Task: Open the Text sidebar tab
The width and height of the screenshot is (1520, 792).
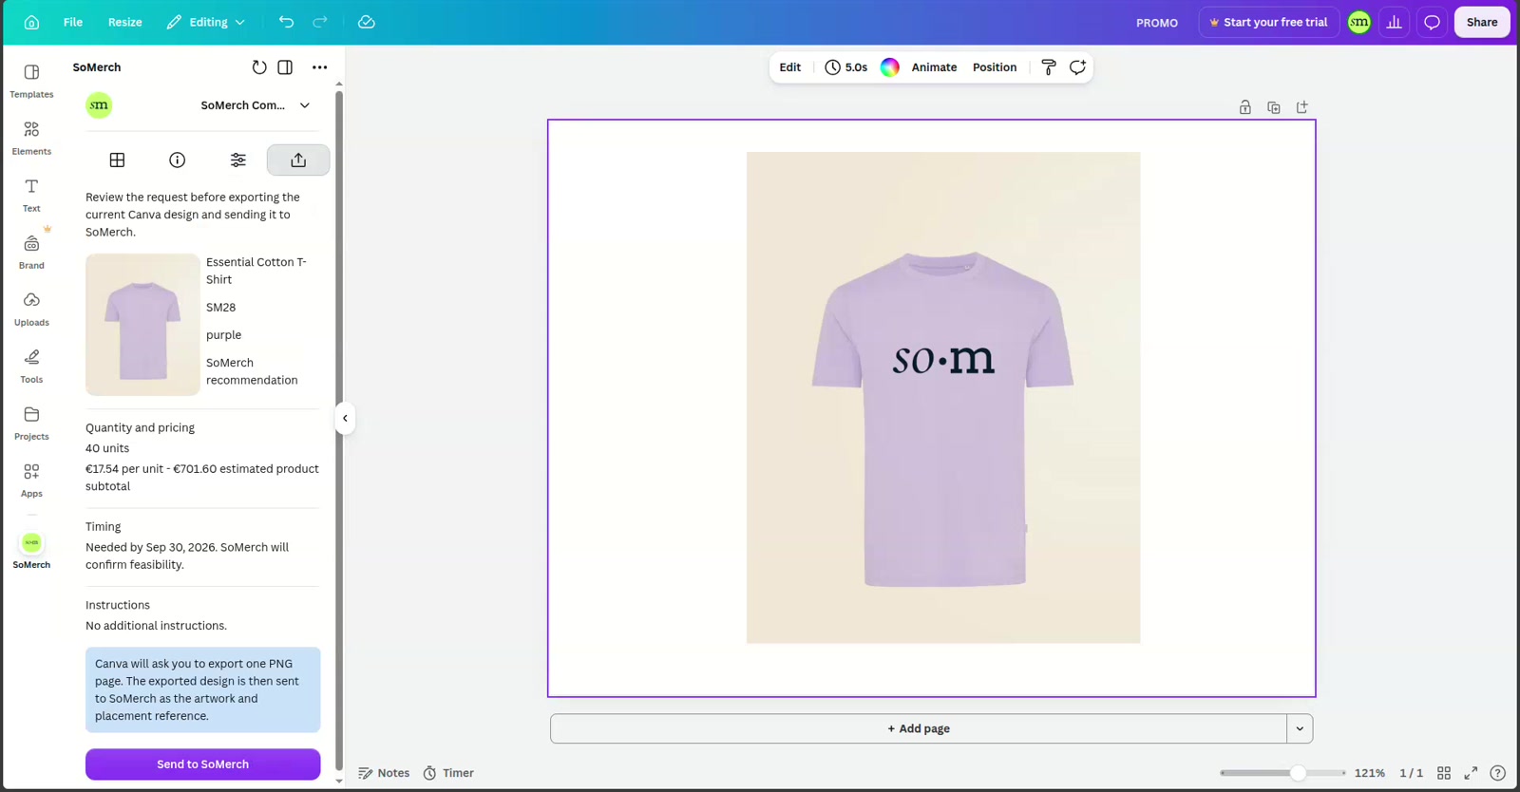Action: click(x=31, y=195)
